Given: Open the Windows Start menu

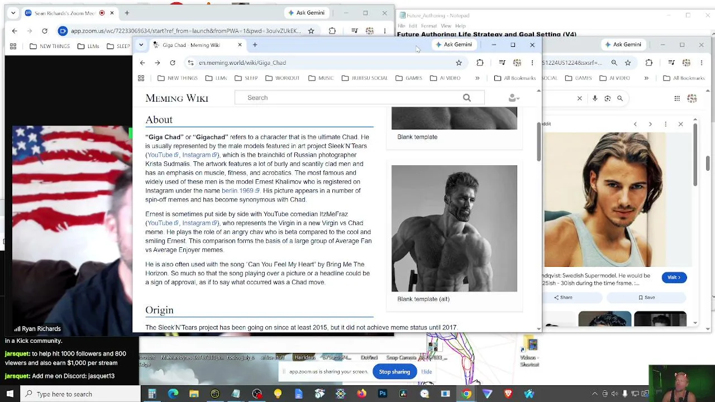Looking at the screenshot, I should tap(10, 394).
